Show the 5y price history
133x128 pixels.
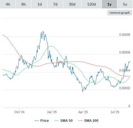125,4
